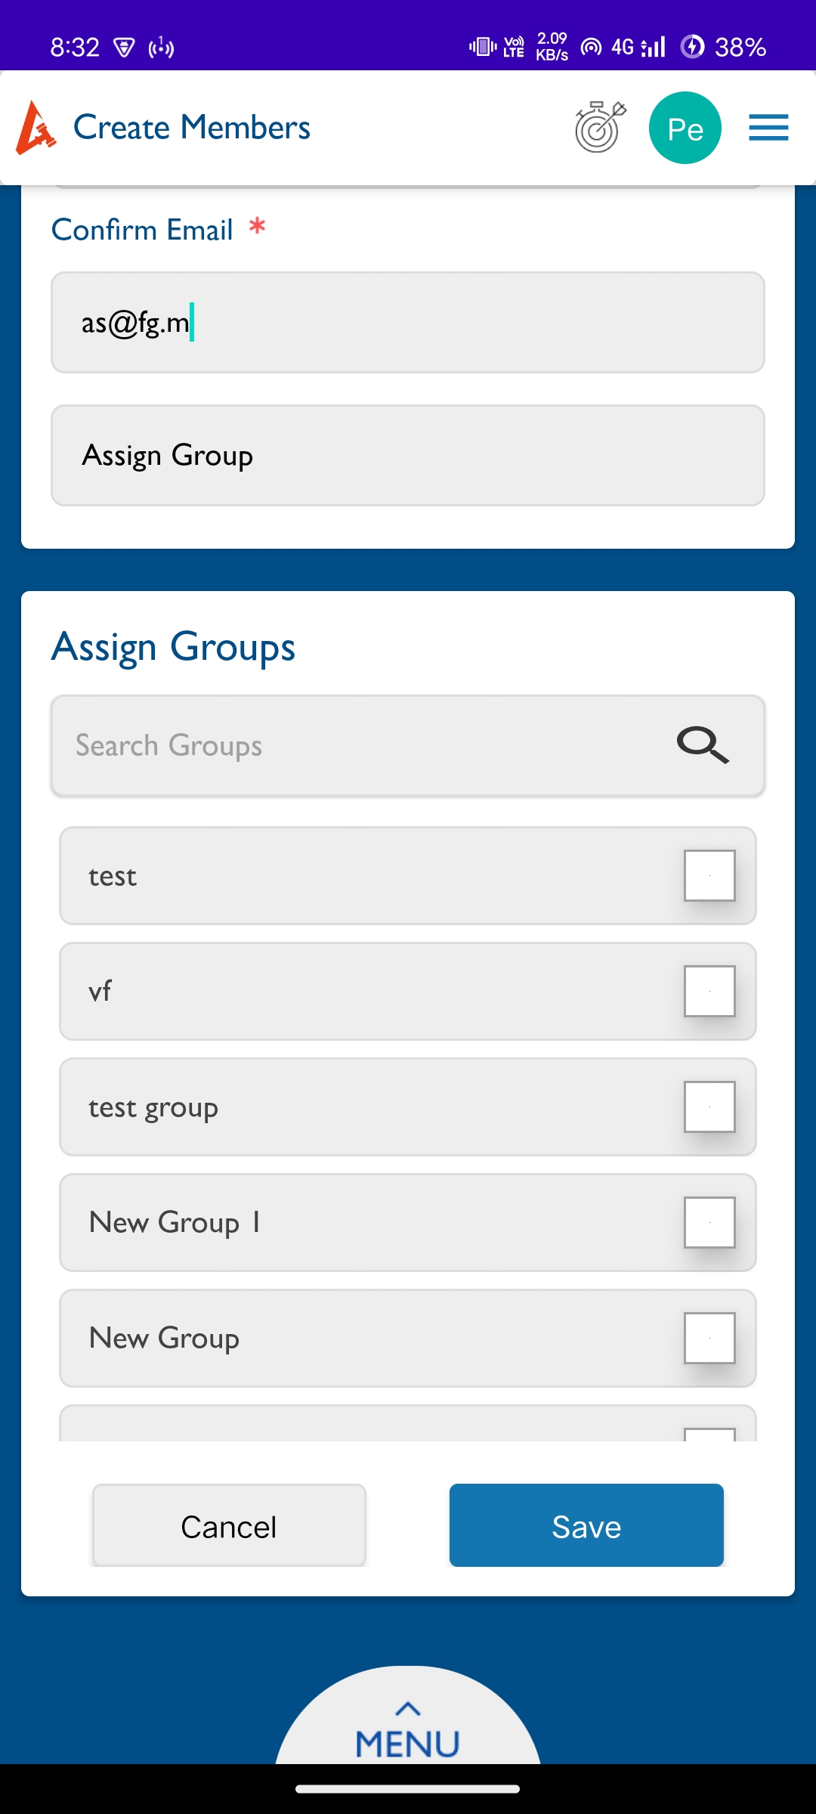This screenshot has height=1814, width=816.
Task: Tick the checkbox next to vf
Action: [x=709, y=991]
